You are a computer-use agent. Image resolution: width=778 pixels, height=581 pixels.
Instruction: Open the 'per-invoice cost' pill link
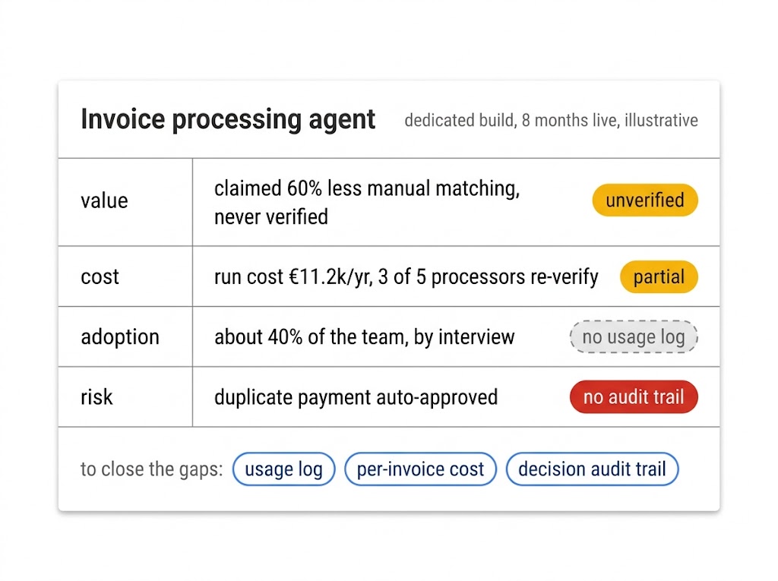click(420, 469)
